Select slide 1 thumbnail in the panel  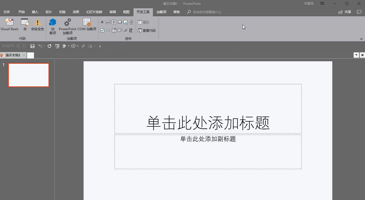(x=29, y=75)
